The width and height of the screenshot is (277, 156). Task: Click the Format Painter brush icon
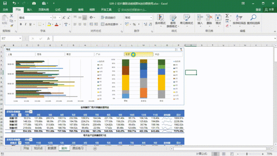tap(12, 26)
